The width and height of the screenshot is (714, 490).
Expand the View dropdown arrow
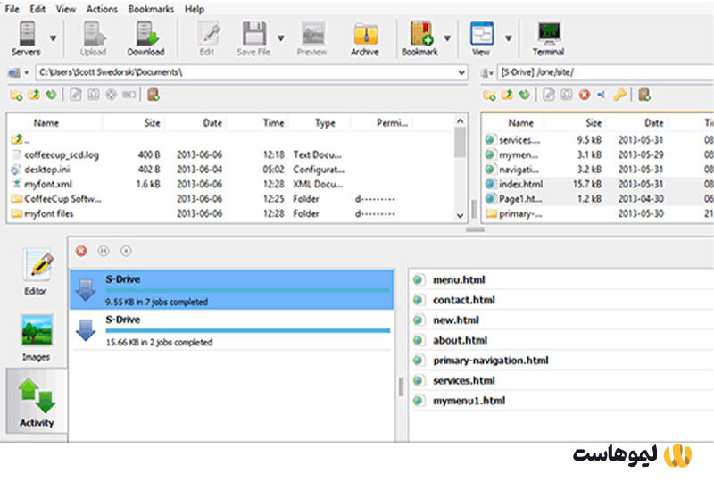[508, 38]
